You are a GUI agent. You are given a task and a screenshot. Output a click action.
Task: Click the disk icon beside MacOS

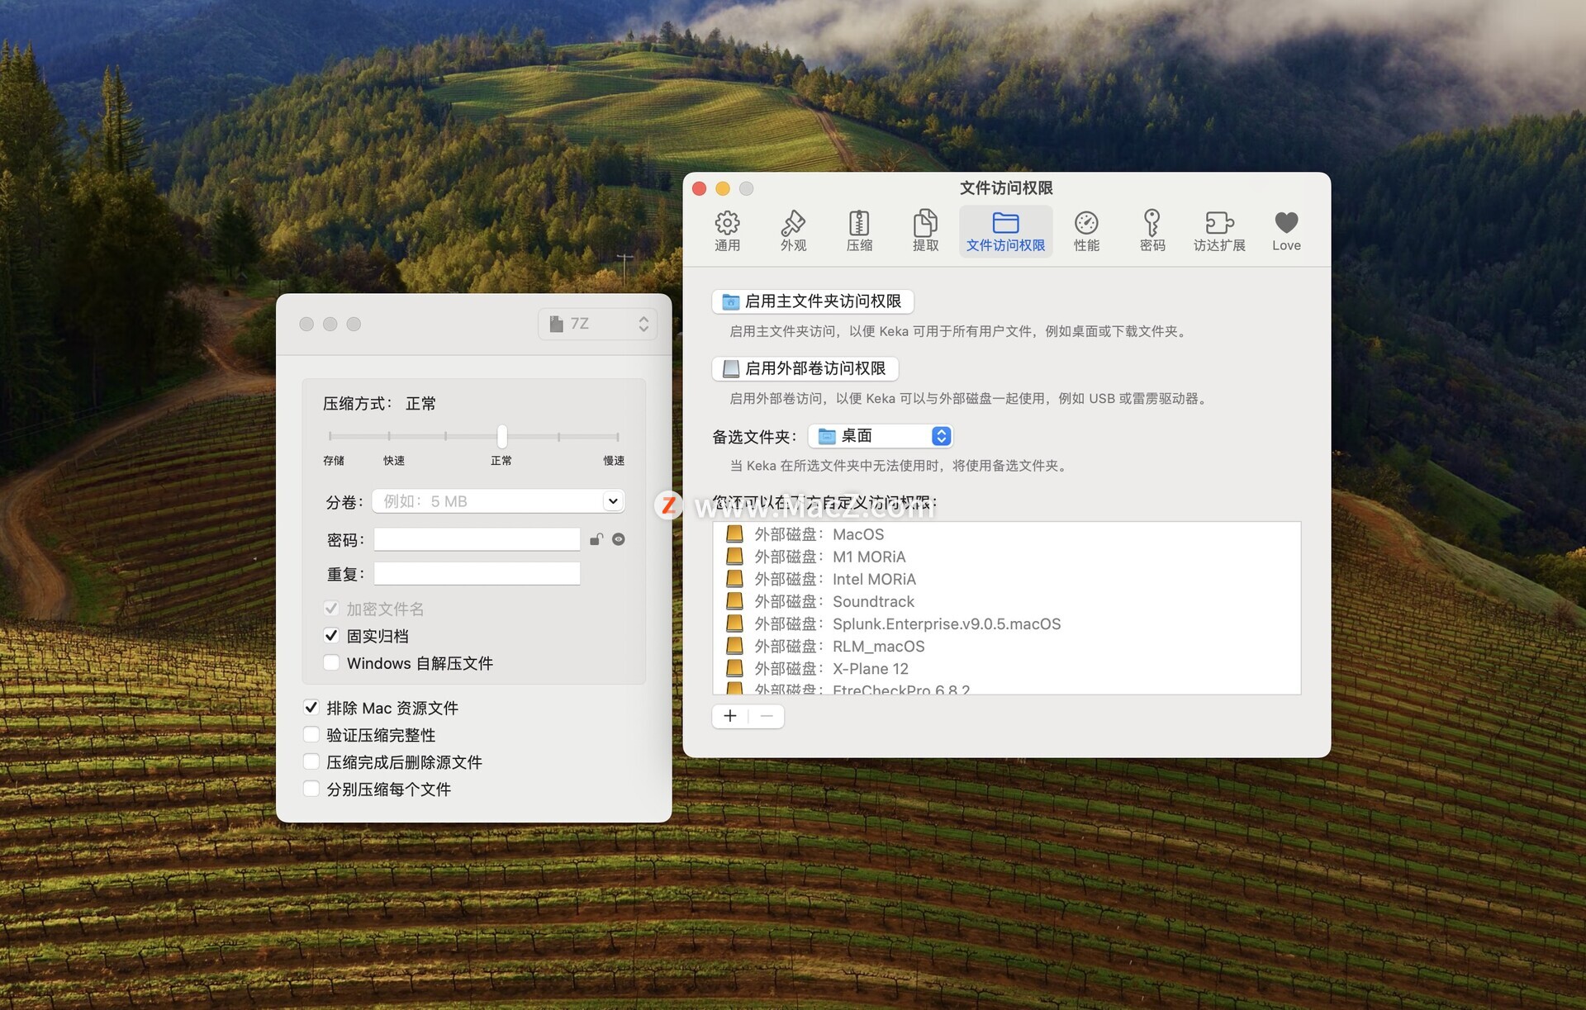coord(734,534)
